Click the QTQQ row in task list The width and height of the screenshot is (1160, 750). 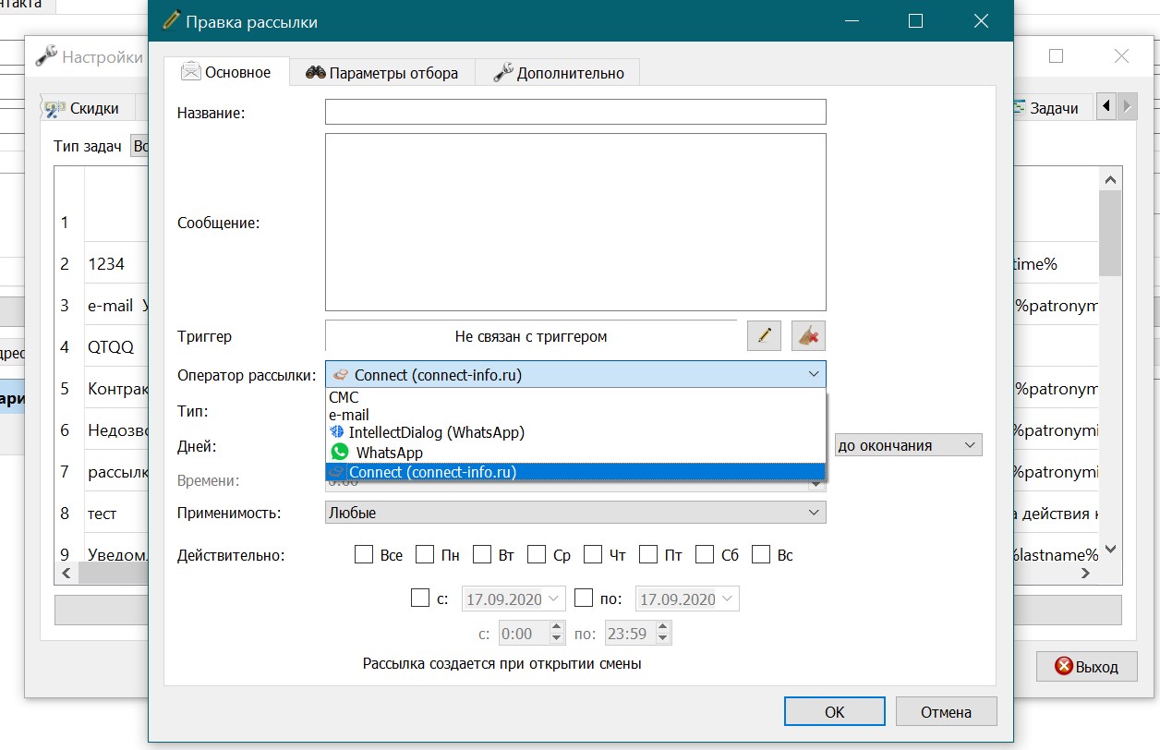click(x=111, y=347)
